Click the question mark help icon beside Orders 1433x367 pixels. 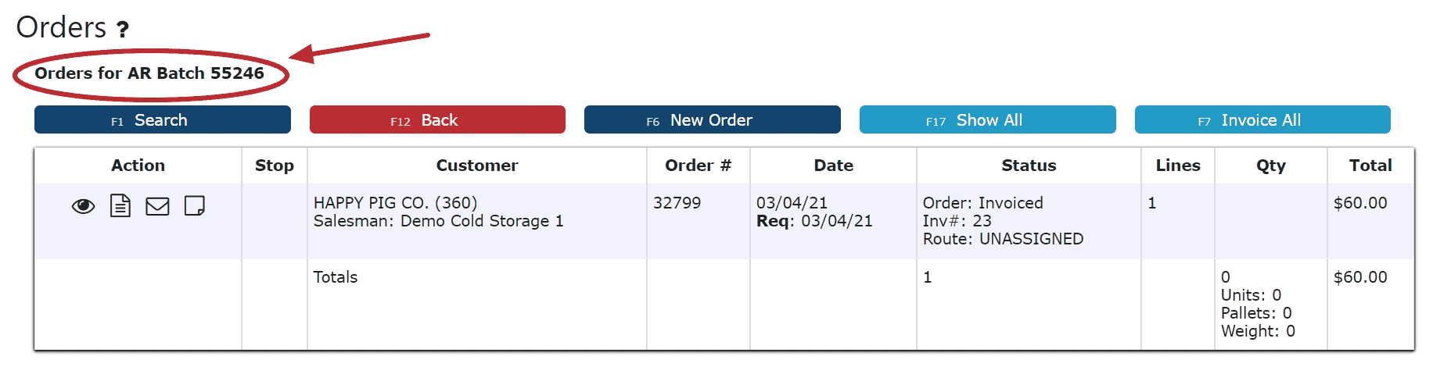point(122,30)
